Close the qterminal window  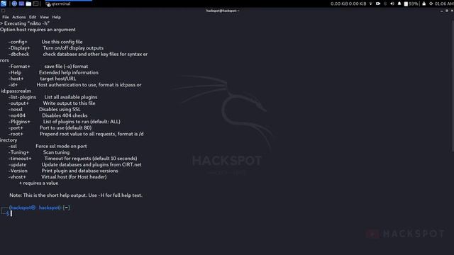click(x=452, y=11)
